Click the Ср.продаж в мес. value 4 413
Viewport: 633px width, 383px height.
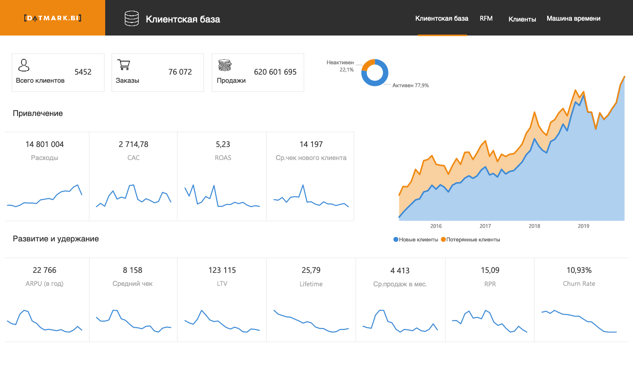point(400,271)
